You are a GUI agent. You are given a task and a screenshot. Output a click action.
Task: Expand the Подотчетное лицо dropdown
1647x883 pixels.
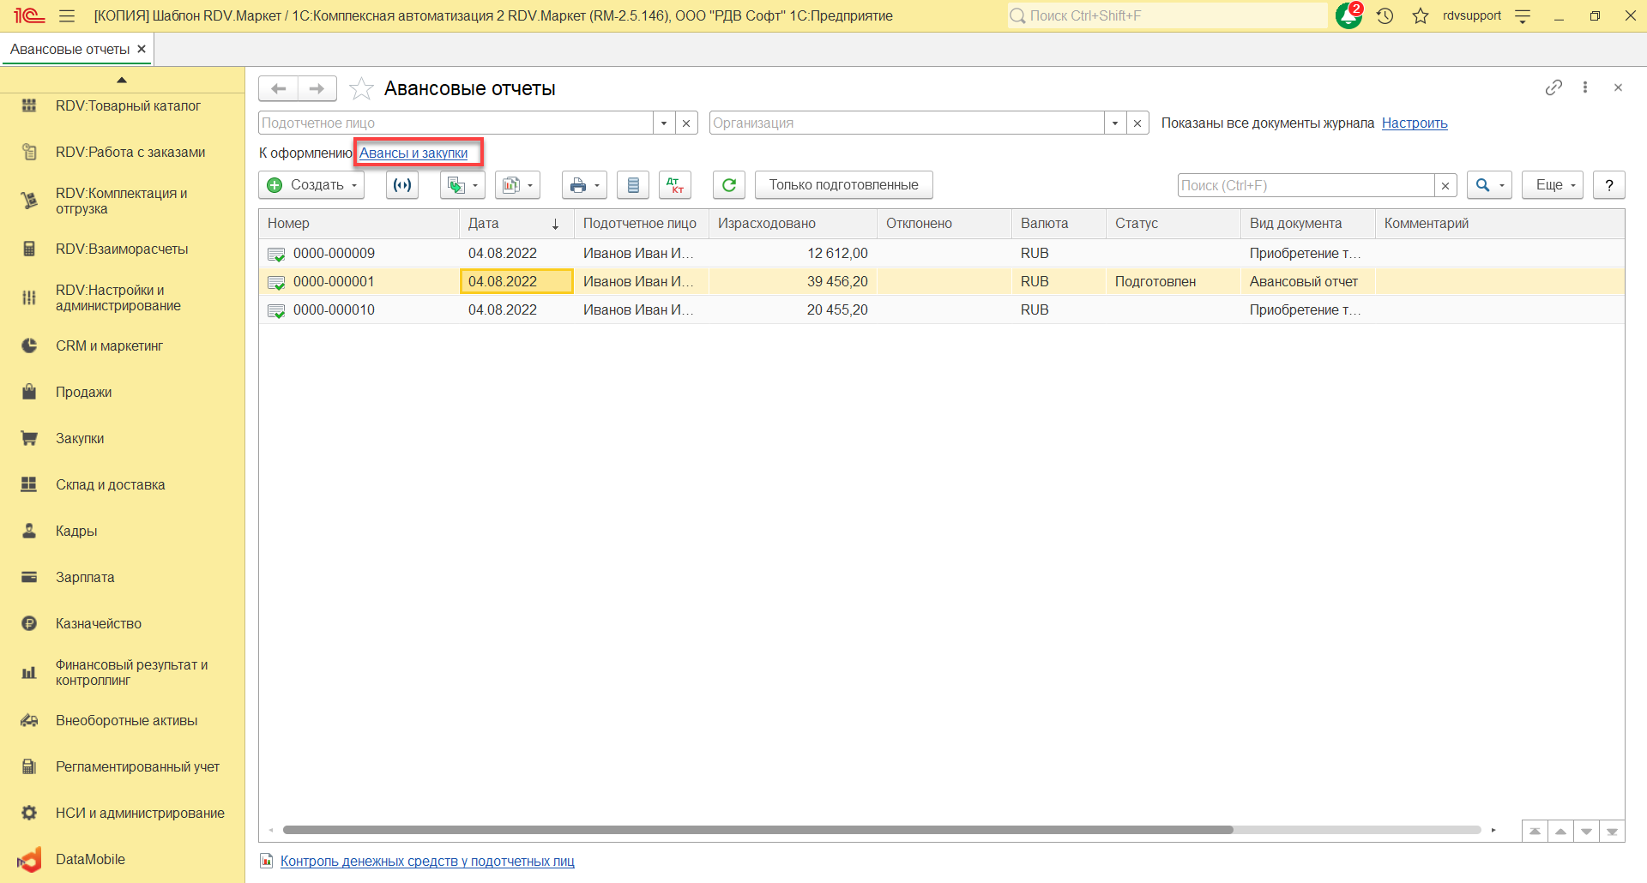coord(664,123)
